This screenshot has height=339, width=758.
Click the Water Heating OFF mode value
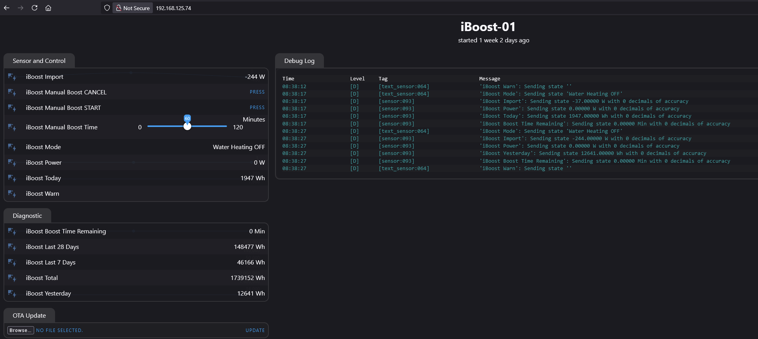(x=239, y=147)
